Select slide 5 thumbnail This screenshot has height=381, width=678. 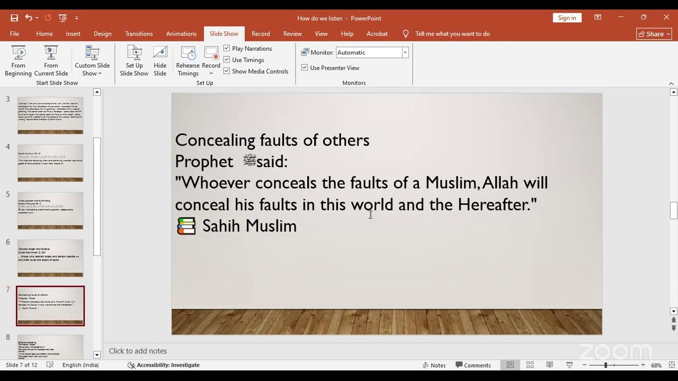[x=50, y=211]
